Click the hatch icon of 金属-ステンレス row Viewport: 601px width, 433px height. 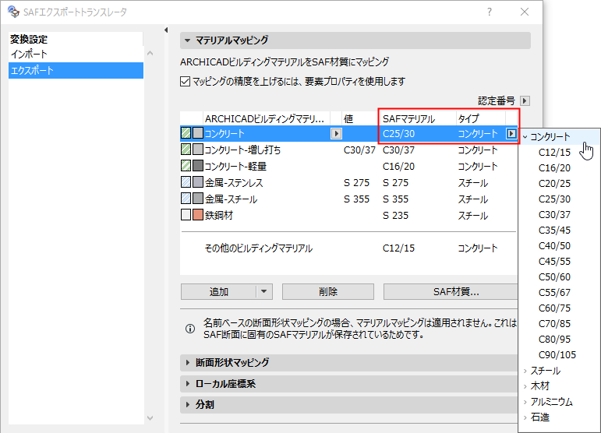[186, 182]
